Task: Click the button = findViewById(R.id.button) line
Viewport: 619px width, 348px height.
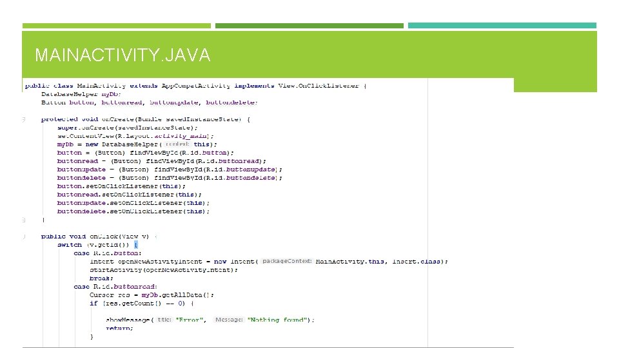Action: (145, 153)
